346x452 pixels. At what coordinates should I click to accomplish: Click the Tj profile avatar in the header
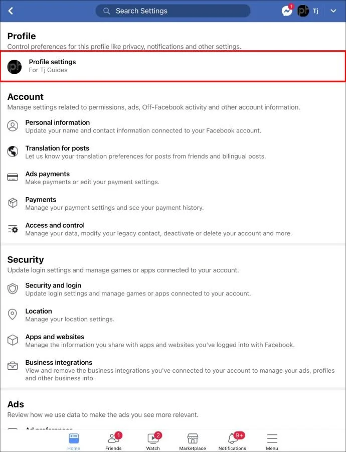click(x=303, y=11)
